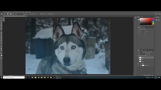
Task: Toggle pressure for opacity icon
Action: 30,14
